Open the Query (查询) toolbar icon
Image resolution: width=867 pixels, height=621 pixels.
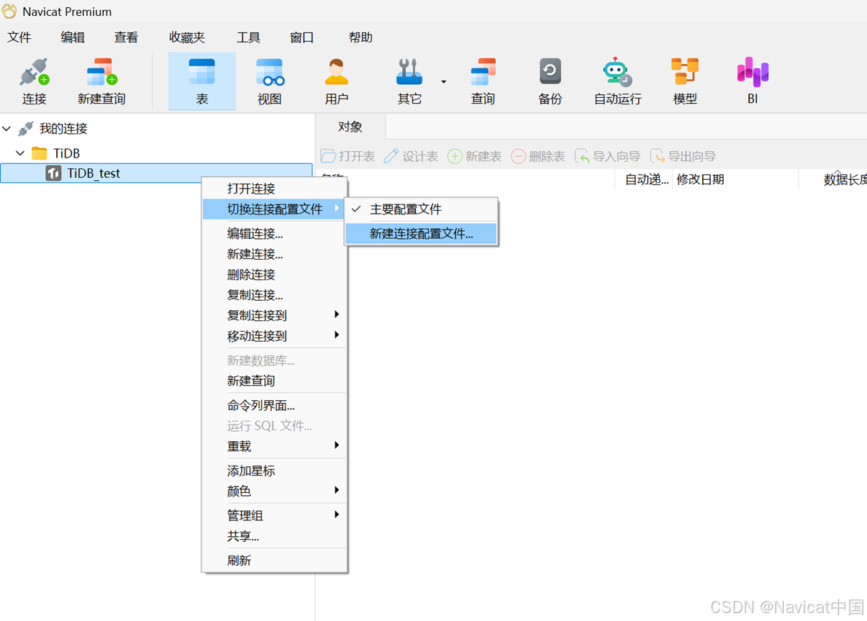pos(483,72)
